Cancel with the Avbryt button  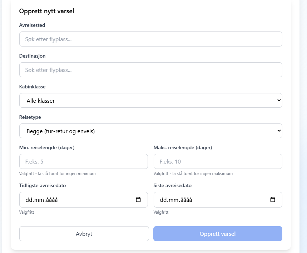tap(84, 234)
